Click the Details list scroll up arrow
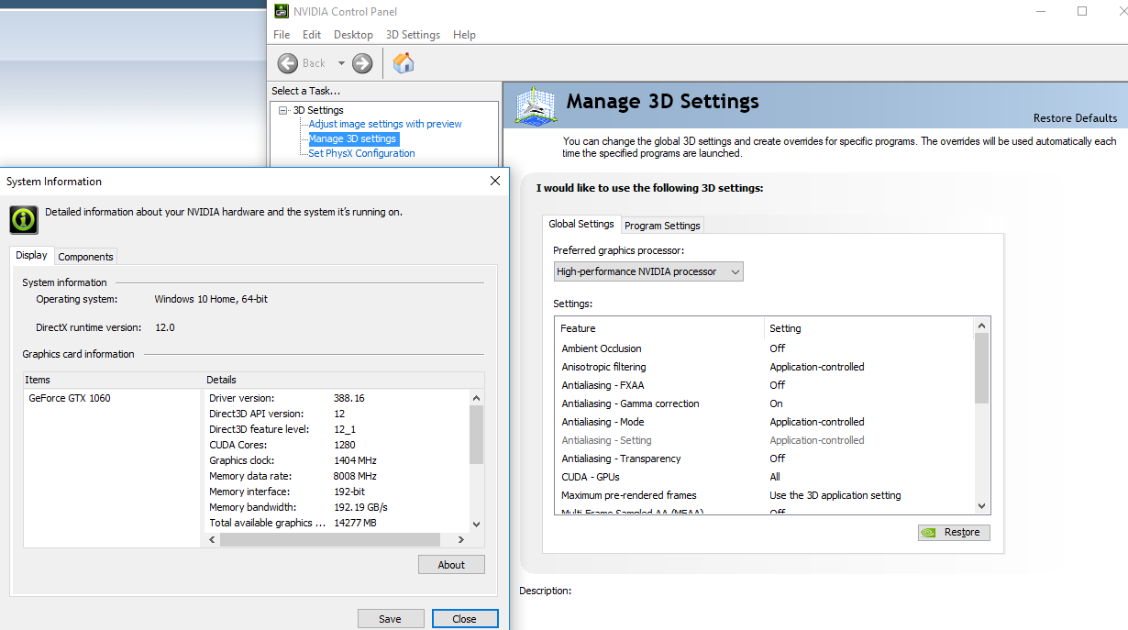The width and height of the screenshot is (1128, 630). (476, 398)
